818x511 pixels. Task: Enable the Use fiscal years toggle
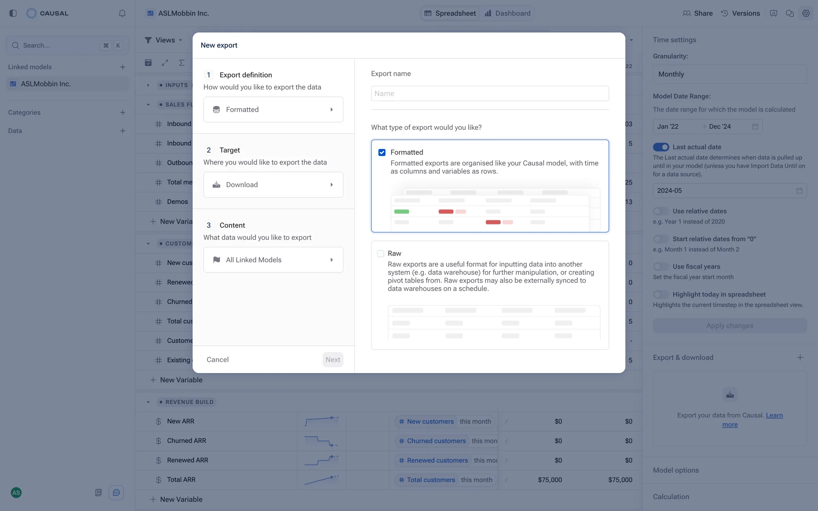click(x=661, y=267)
